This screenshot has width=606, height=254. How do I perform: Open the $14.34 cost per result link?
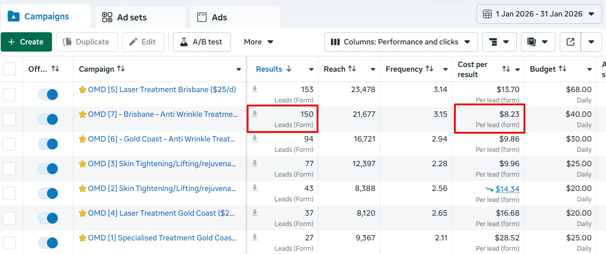(507, 189)
